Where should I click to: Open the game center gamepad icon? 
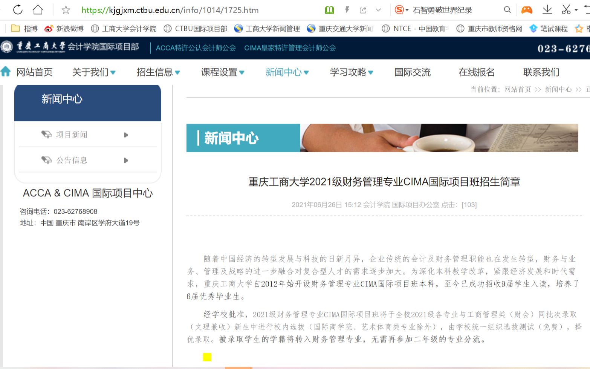[527, 9]
